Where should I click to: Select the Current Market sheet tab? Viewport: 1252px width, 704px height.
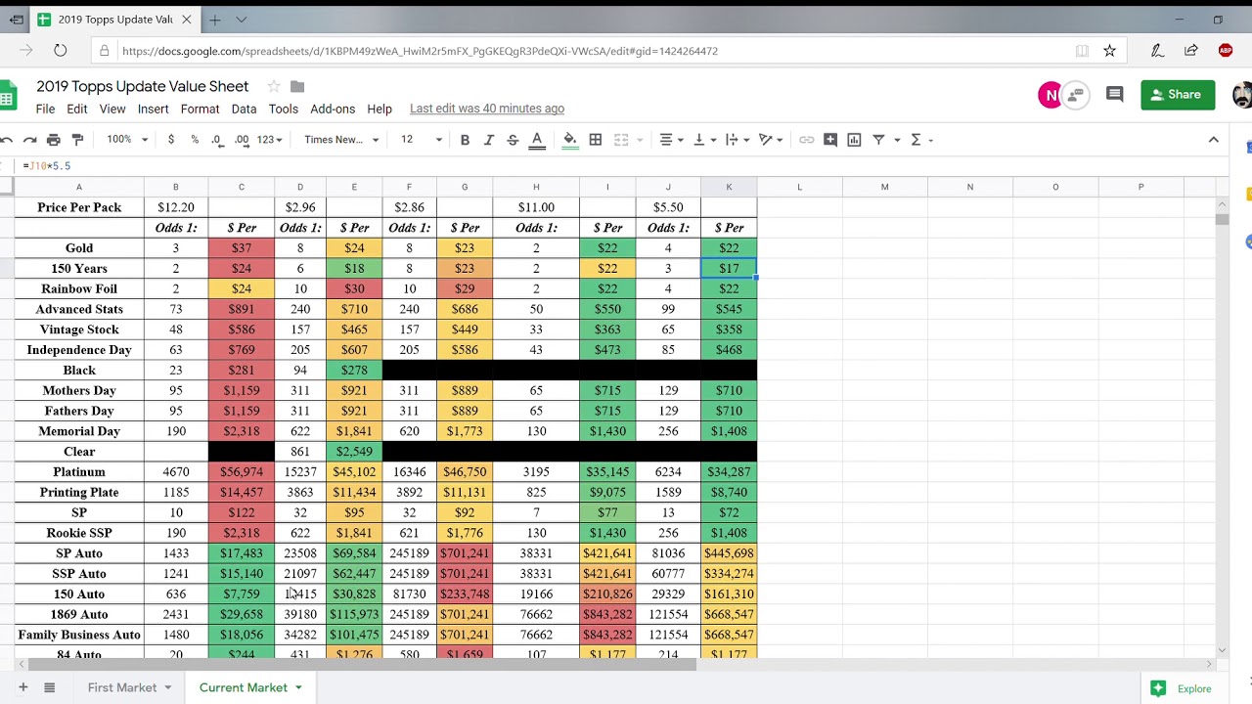(x=244, y=687)
